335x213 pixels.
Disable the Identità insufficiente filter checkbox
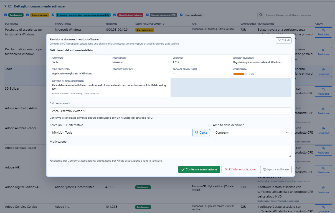coord(114,15)
